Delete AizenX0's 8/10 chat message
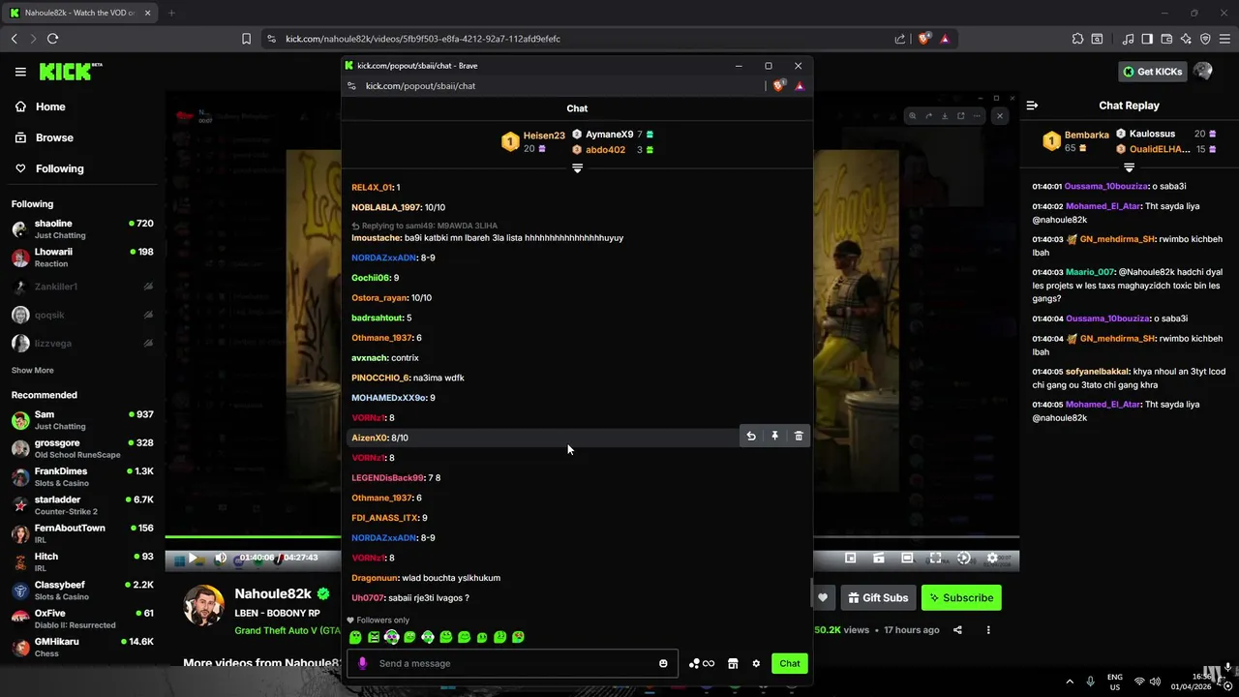 point(799,437)
